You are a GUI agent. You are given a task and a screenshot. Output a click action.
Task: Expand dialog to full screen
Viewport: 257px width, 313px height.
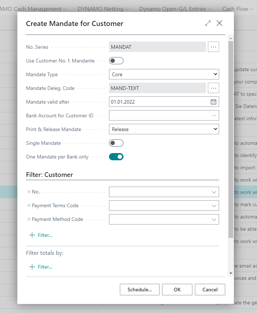[208, 23]
